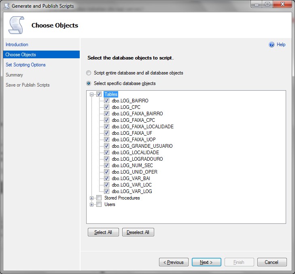This screenshot has width=295, height=274.
Task: Expand the Users tree node
Action: pos(91,204)
